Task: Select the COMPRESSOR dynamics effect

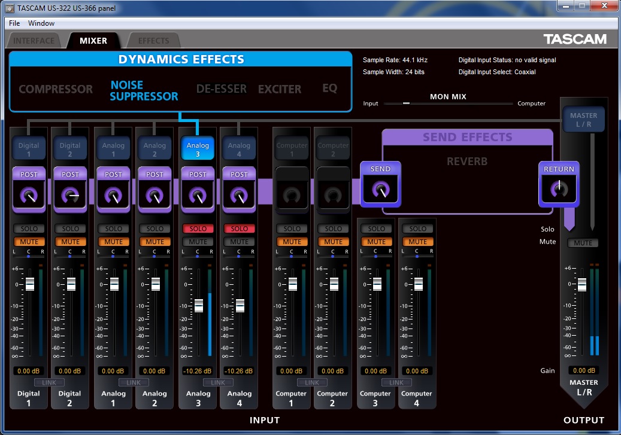Action: [56, 89]
